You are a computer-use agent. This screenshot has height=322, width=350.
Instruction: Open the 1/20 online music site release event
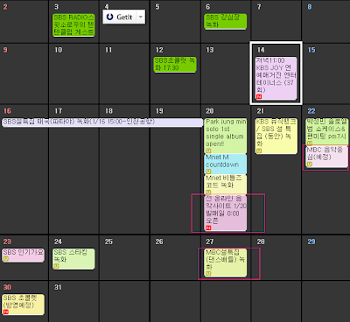click(226, 213)
